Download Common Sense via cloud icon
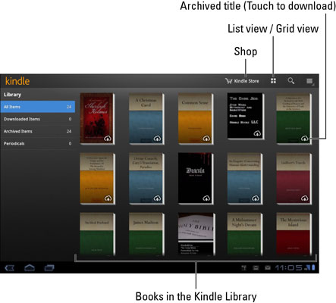 click(x=206, y=139)
